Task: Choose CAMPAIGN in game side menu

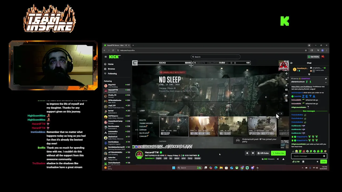Action: tap(143, 130)
